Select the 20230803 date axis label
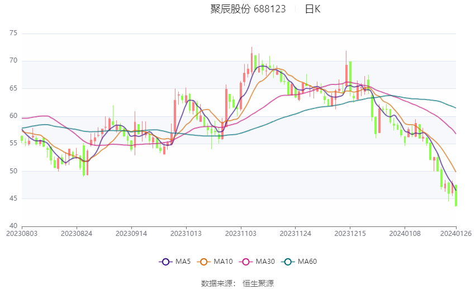Image resolution: width=475 pixels, height=289 pixels. (22, 234)
